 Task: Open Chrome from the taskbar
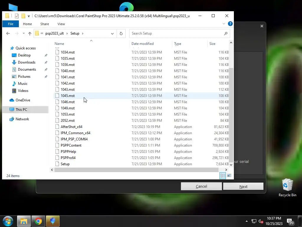click(38, 221)
